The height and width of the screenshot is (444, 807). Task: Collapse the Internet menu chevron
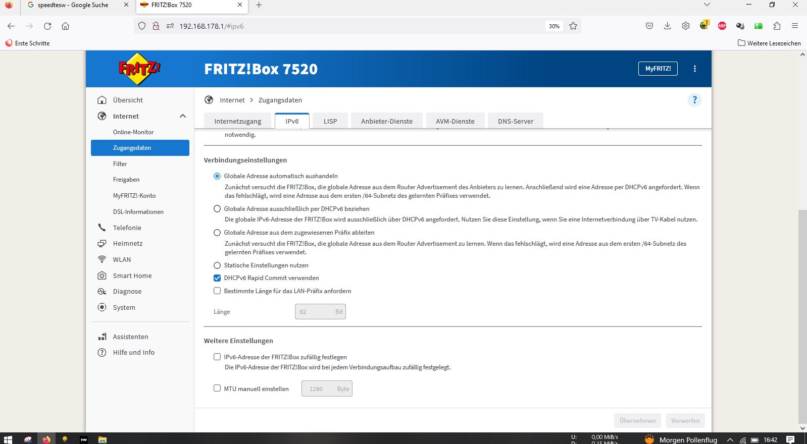point(183,116)
